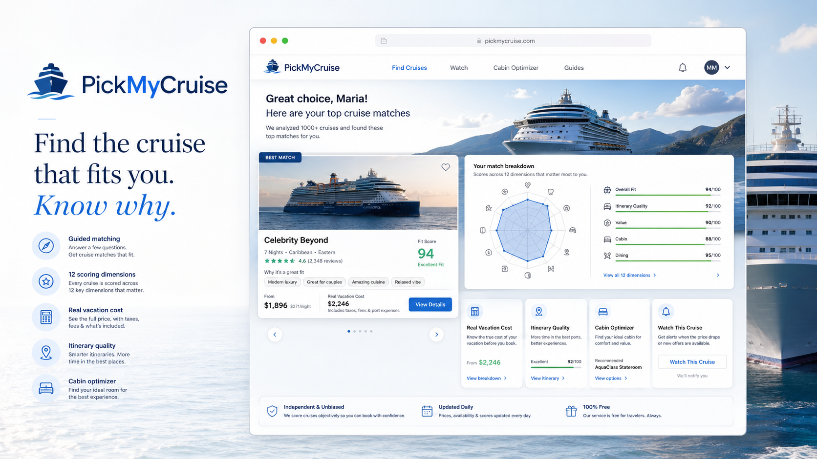Select the second carousel dot
The image size is (817, 459).
354,331
